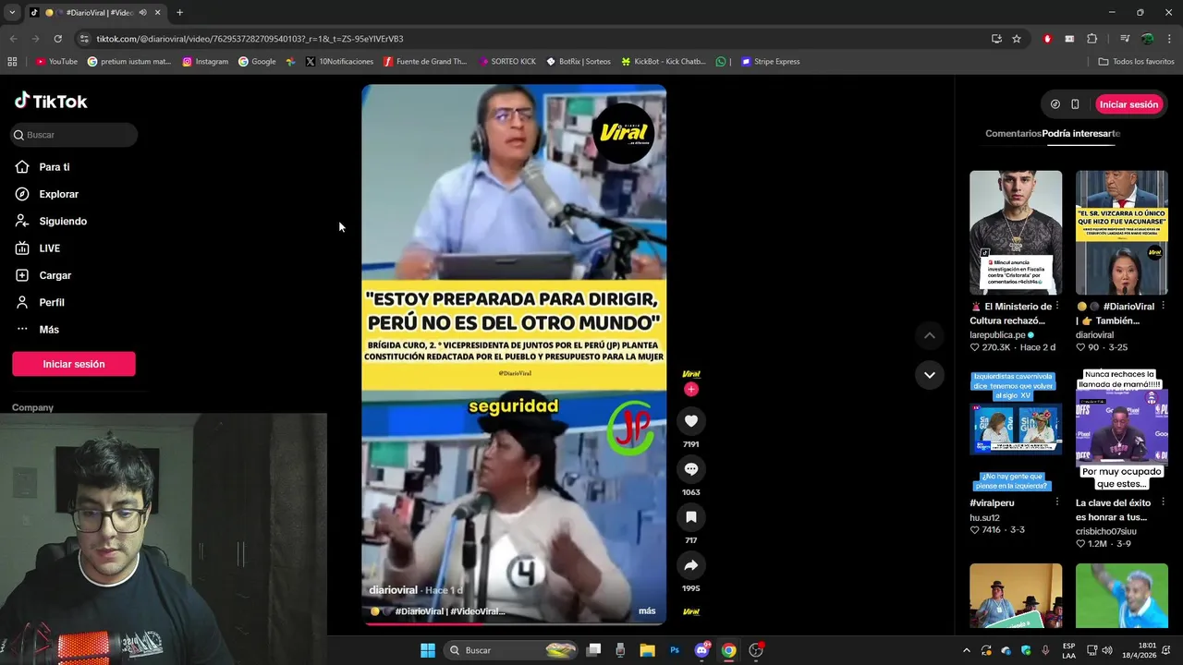Screen dimensions: 1183x665
Task: Open 10Notificaciones bookmark
Action: 339,62
